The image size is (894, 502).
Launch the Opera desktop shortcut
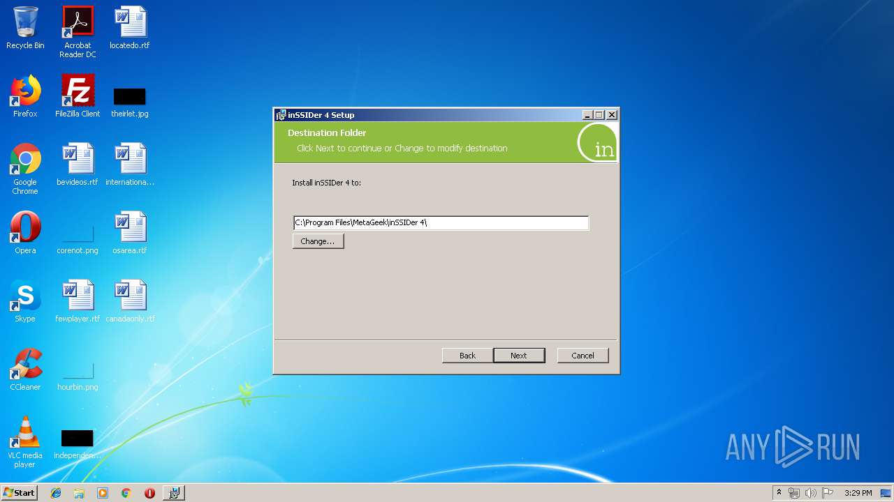[25, 233]
